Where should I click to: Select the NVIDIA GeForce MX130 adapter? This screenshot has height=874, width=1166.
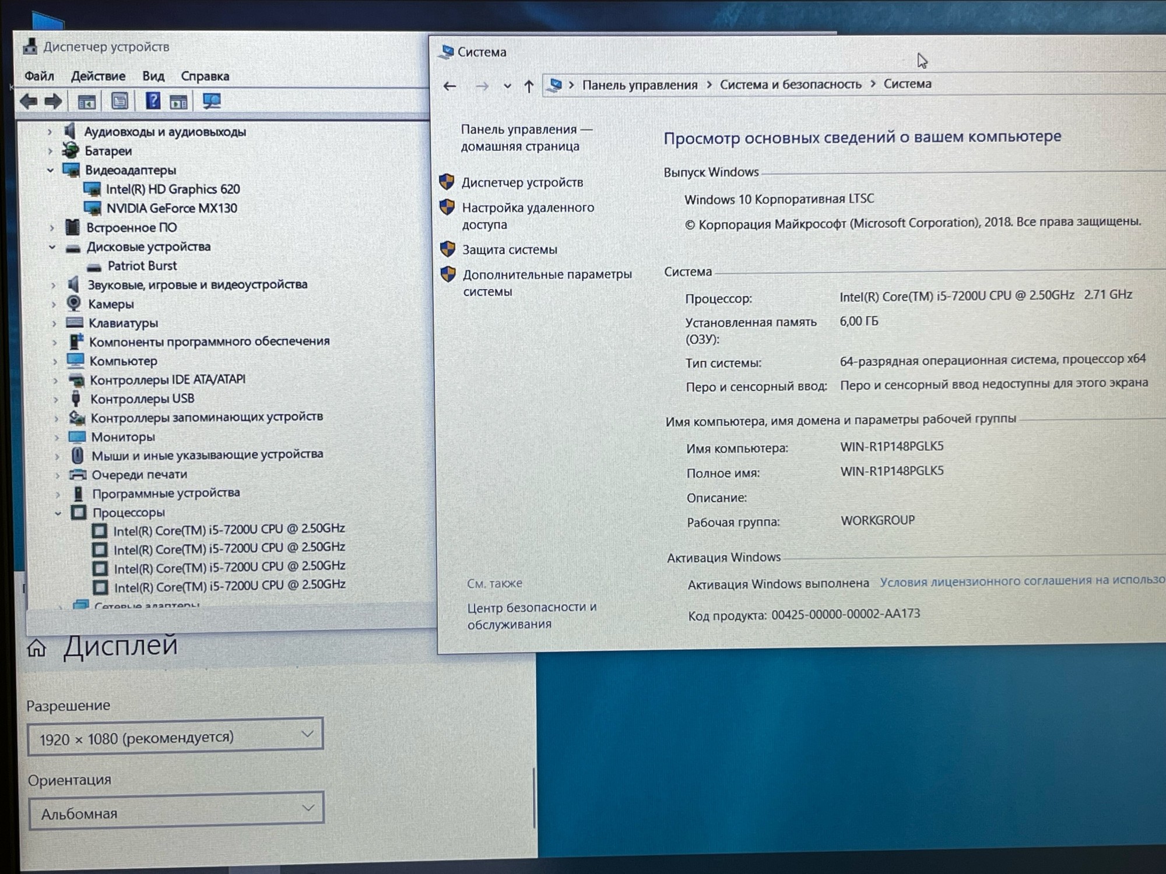coord(171,208)
